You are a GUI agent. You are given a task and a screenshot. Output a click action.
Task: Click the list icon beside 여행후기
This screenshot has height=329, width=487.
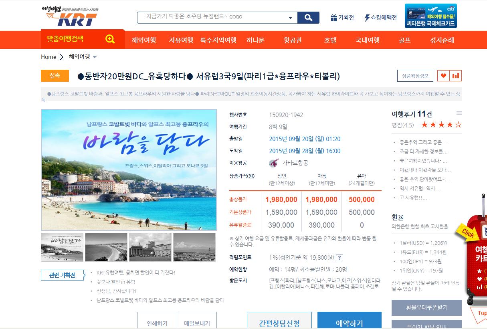459,113
